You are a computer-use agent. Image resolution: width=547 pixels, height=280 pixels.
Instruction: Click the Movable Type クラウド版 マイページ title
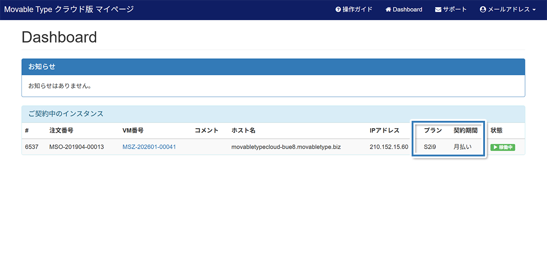(69, 9)
